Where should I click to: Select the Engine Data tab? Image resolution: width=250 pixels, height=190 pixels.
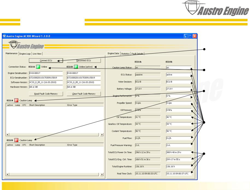click(113, 53)
